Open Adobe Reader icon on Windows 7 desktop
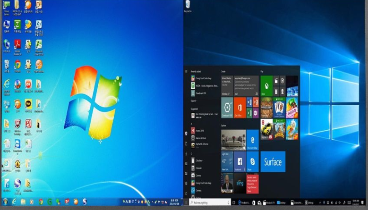The image size is (368, 210). (17, 47)
